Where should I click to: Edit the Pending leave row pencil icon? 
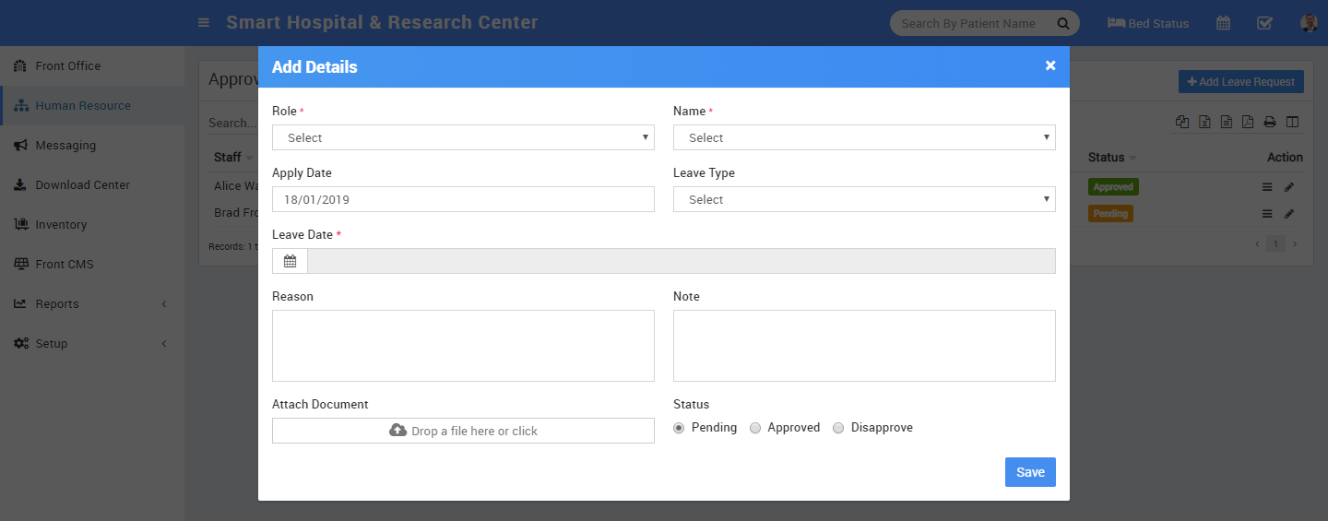click(x=1289, y=214)
